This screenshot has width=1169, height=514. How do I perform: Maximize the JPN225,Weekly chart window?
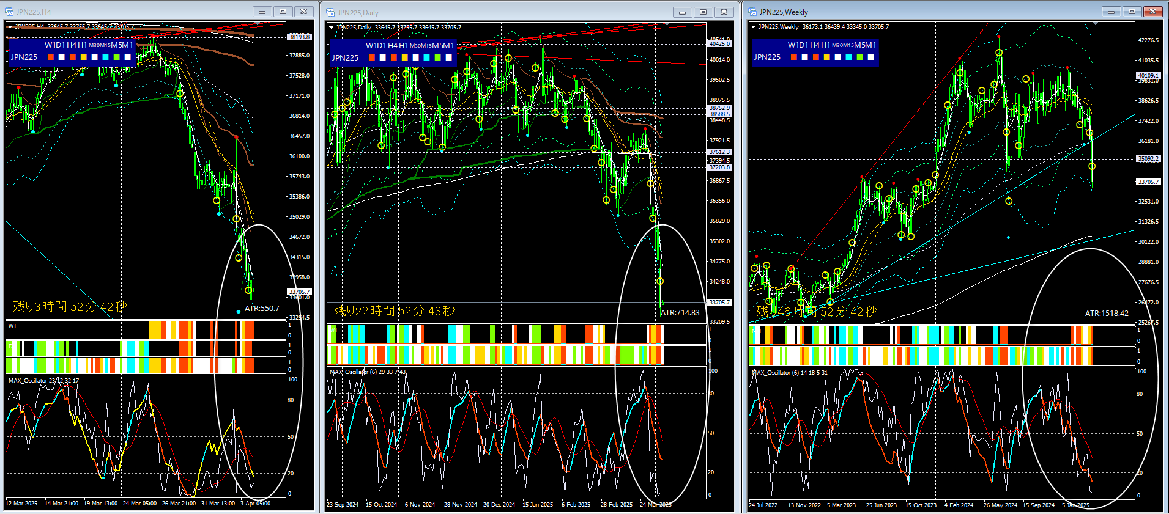pyautogui.click(x=1132, y=12)
